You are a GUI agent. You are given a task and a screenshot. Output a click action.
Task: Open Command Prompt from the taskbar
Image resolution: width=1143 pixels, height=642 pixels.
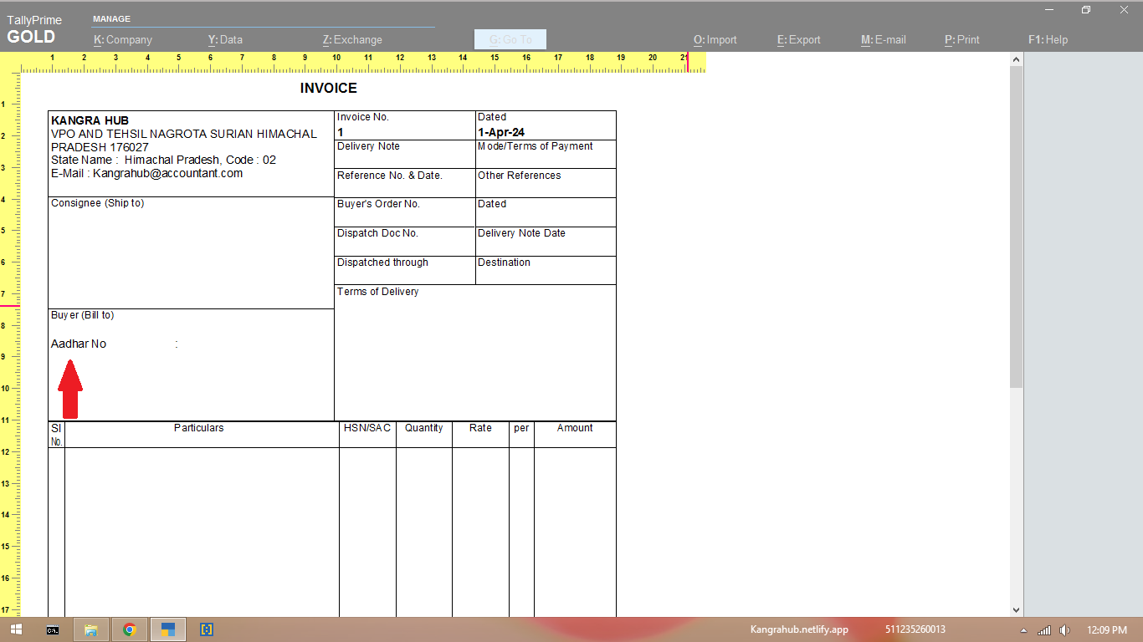pos(52,629)
